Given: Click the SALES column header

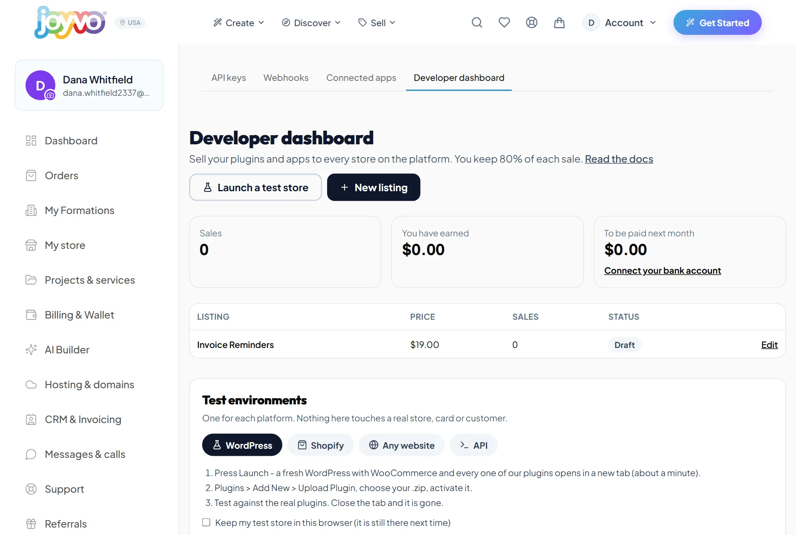Looking at the screenshot, I should [x=525, y=317].
